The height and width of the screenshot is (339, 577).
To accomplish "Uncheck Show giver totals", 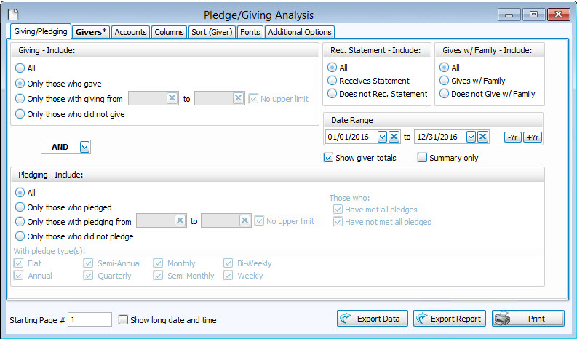I will (x=328, y=158).
